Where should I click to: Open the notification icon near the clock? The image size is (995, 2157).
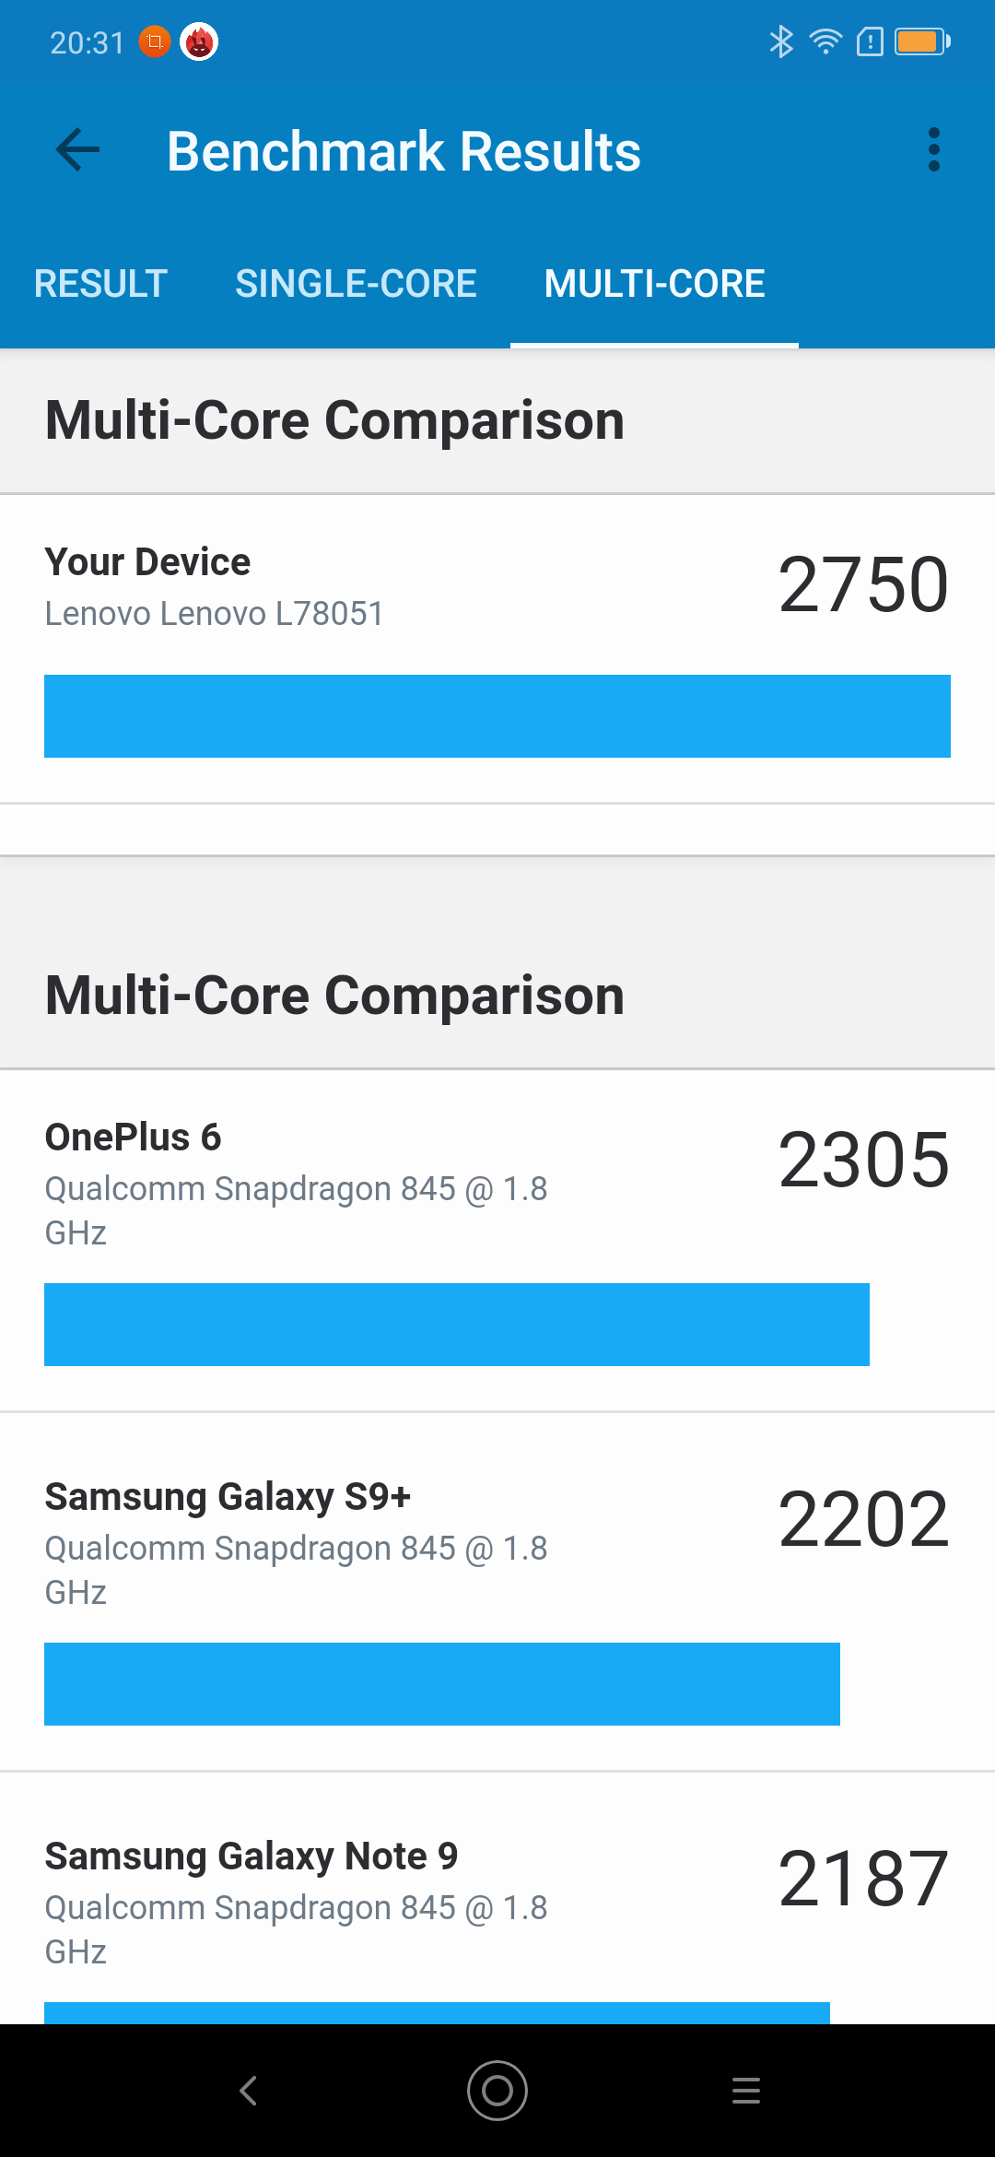point(155,41)
